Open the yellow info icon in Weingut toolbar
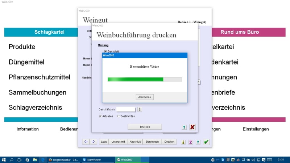This screenshot has width=290, height=163. click(x=183, y=142)
